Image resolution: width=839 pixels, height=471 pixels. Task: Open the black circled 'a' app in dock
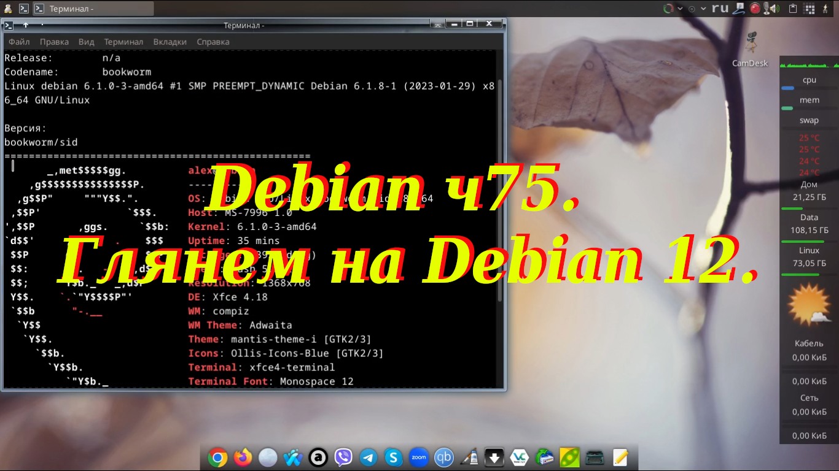(x=318, y=457)
